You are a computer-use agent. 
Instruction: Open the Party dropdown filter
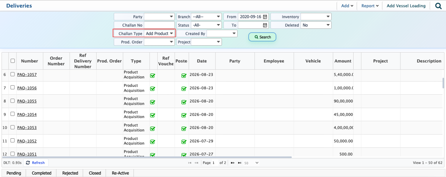pyautogui.click(x=159, y=17)
